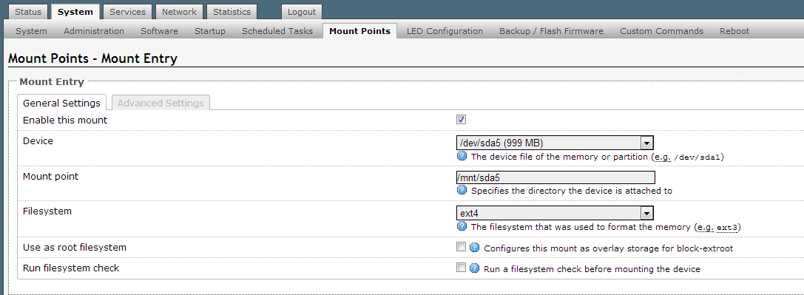Click the help icon under Device dropdown
This screenshot has height=295, width=804.
[462, 156]
